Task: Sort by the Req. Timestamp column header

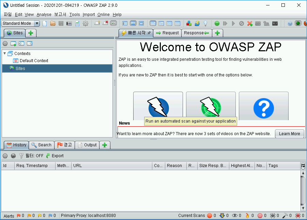Action: click(35, 166)
